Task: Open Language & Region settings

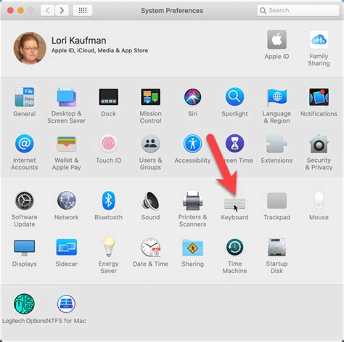Action: 277,97
